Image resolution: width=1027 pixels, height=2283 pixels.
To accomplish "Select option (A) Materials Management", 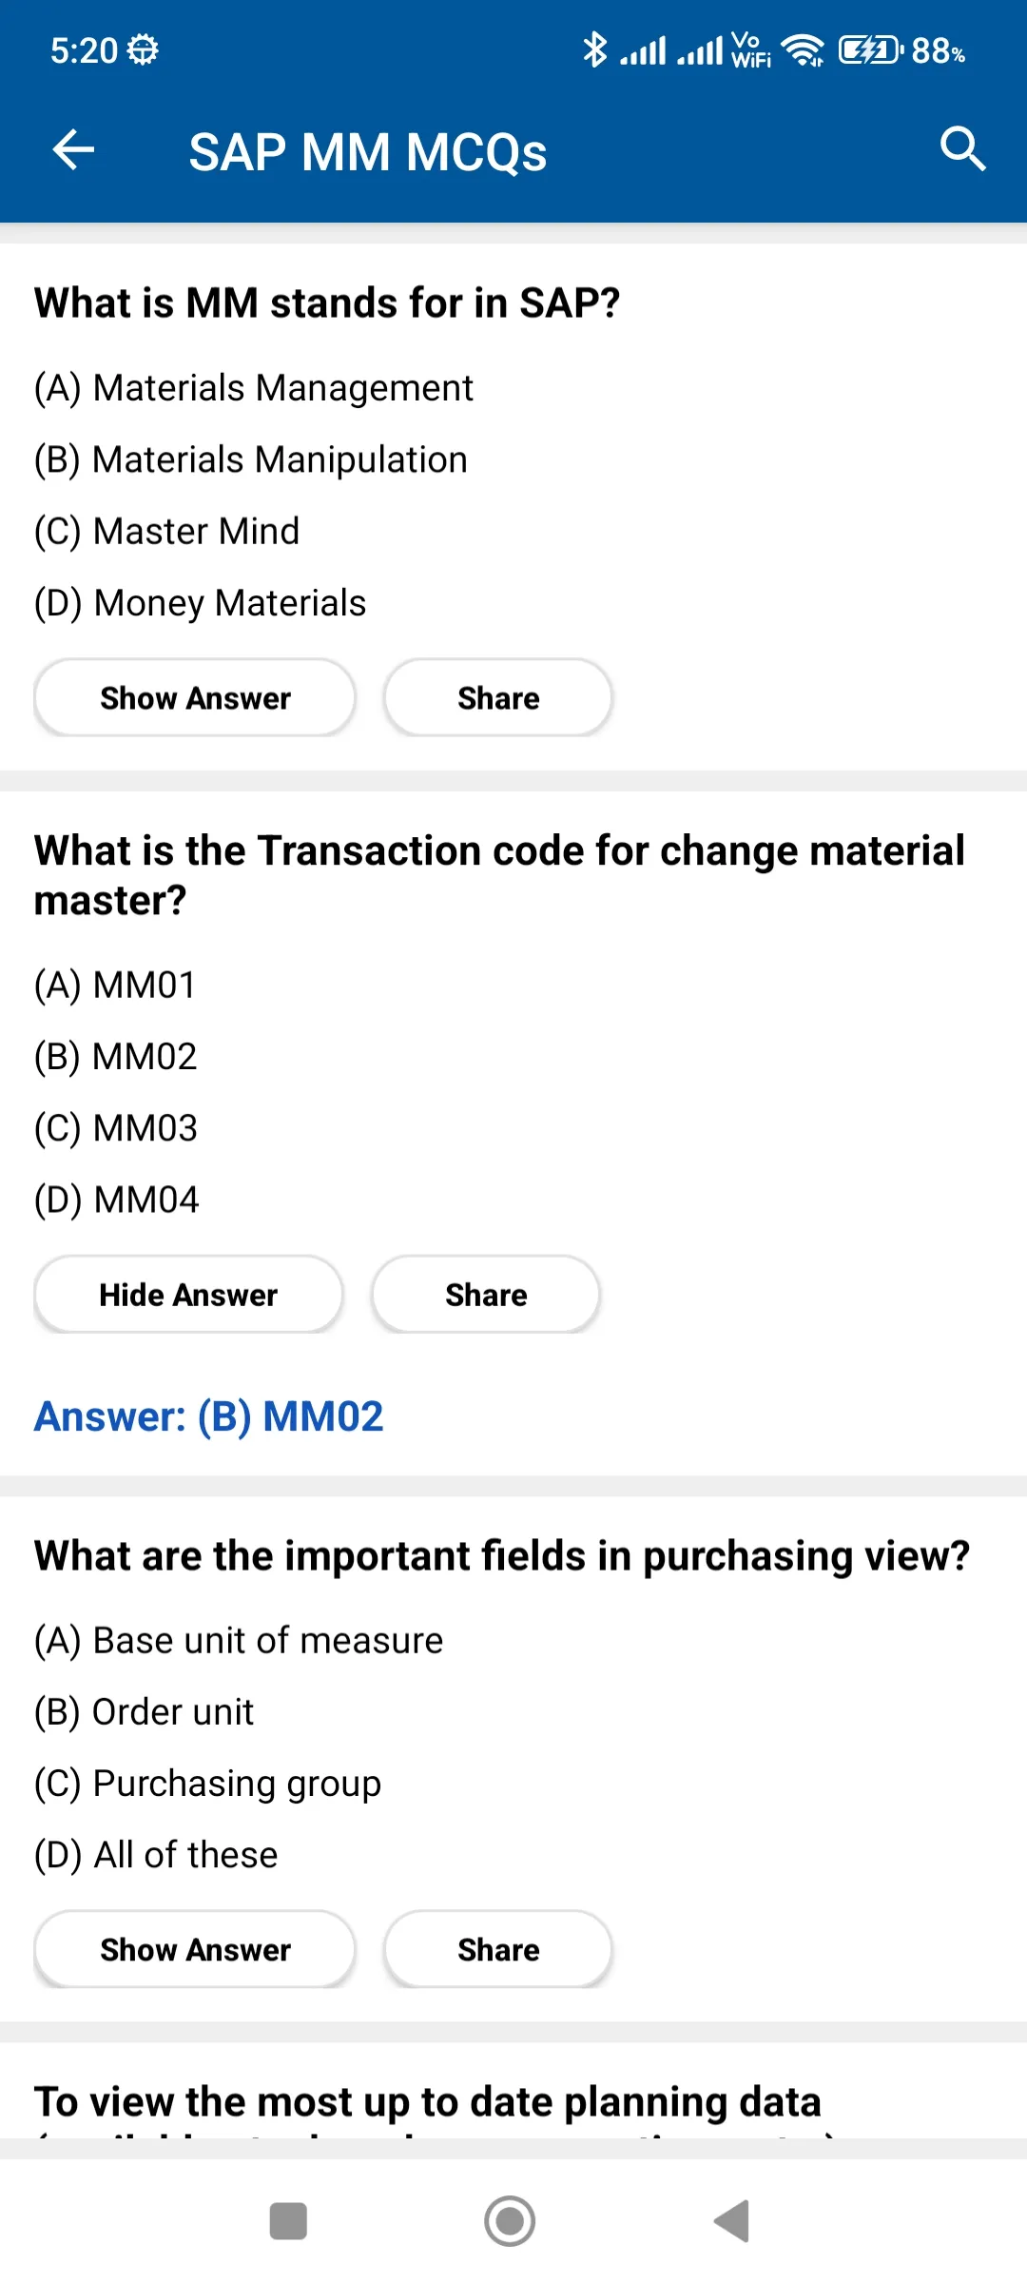I will (254, 388).
